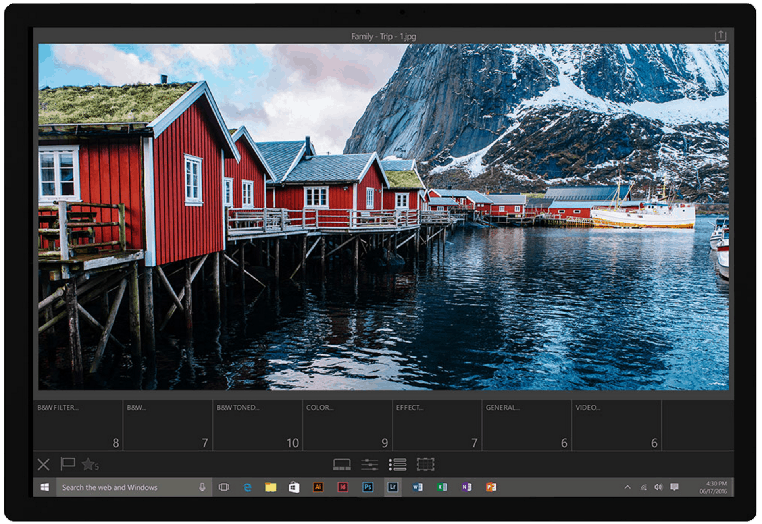Image resolution: width=762 pixels, height=524 pixels.
Task: Launch Microsoft Excel from taskbar
Action: click(x=442, y=487)
